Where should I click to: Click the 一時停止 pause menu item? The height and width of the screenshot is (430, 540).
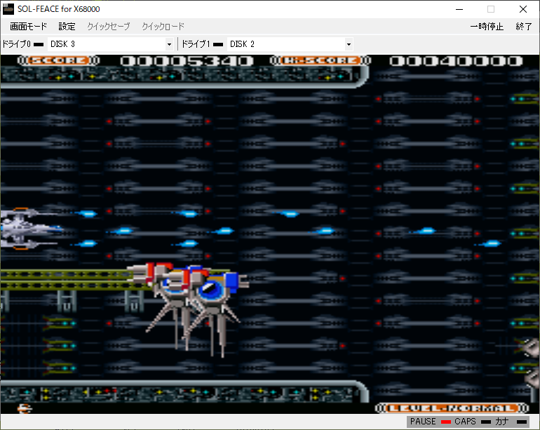coord(487,27)
